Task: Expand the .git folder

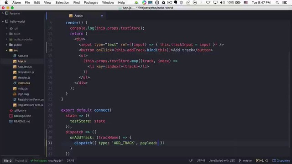Action: point(7,28)
